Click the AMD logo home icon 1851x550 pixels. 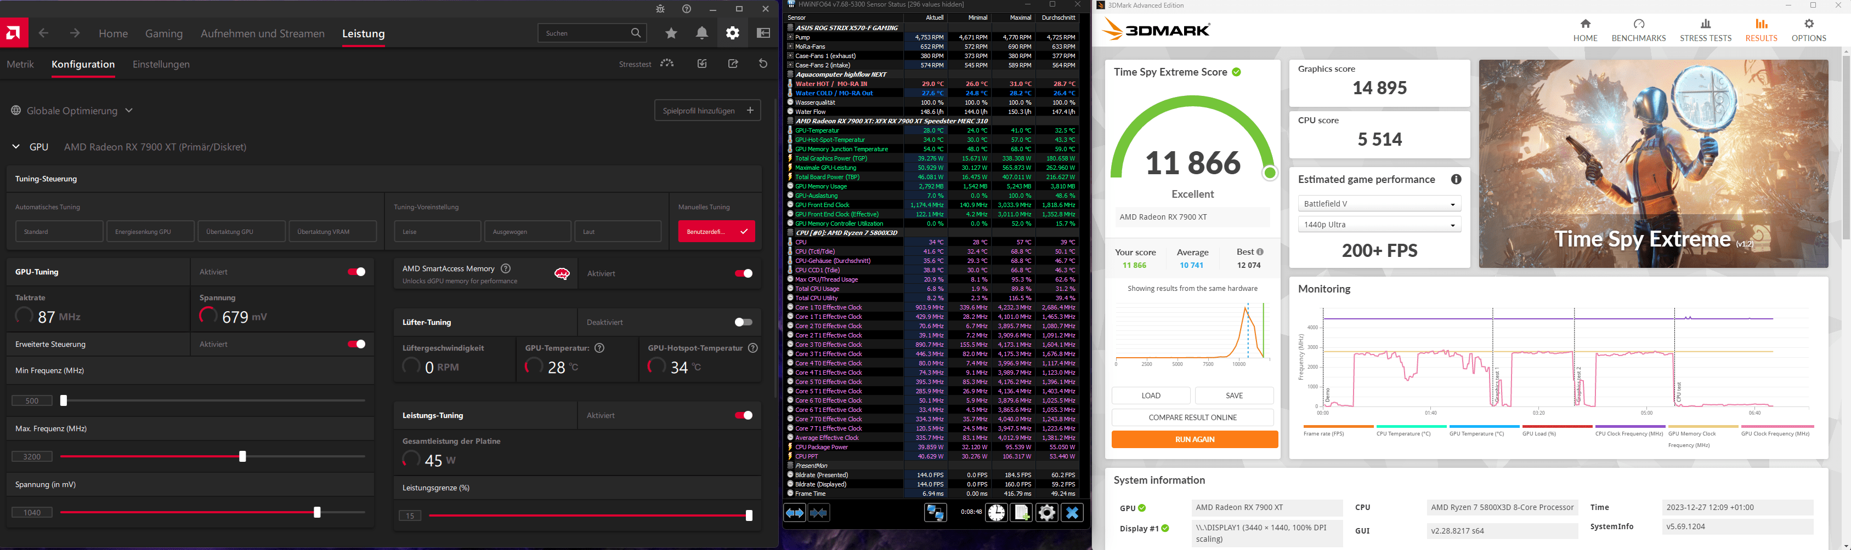[14, 33]
